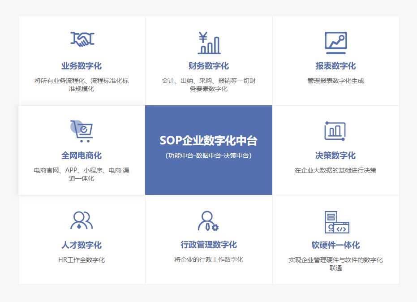Click the two-person icon above 人才数字化
Image resolution: width=417 pixels, height=302 pixels.
[82, 220]
